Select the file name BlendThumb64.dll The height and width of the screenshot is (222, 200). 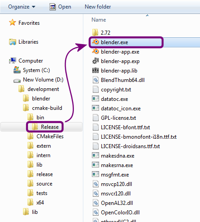[x=123, y=80]
